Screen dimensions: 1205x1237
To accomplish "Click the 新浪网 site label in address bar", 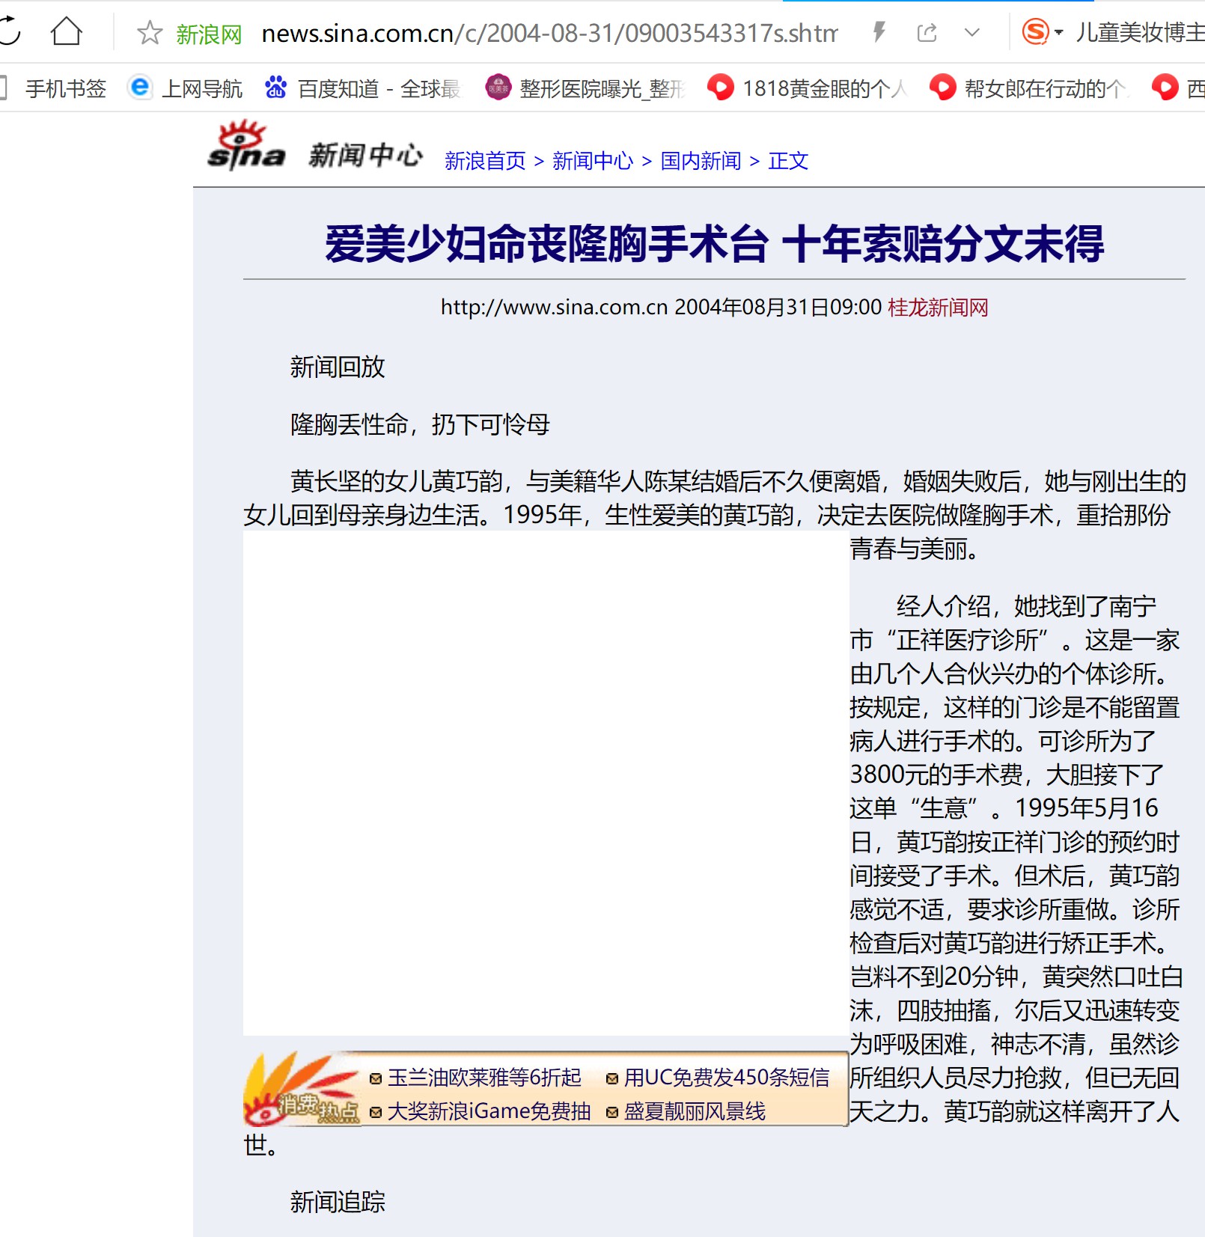I will click(x=209, y=34).
